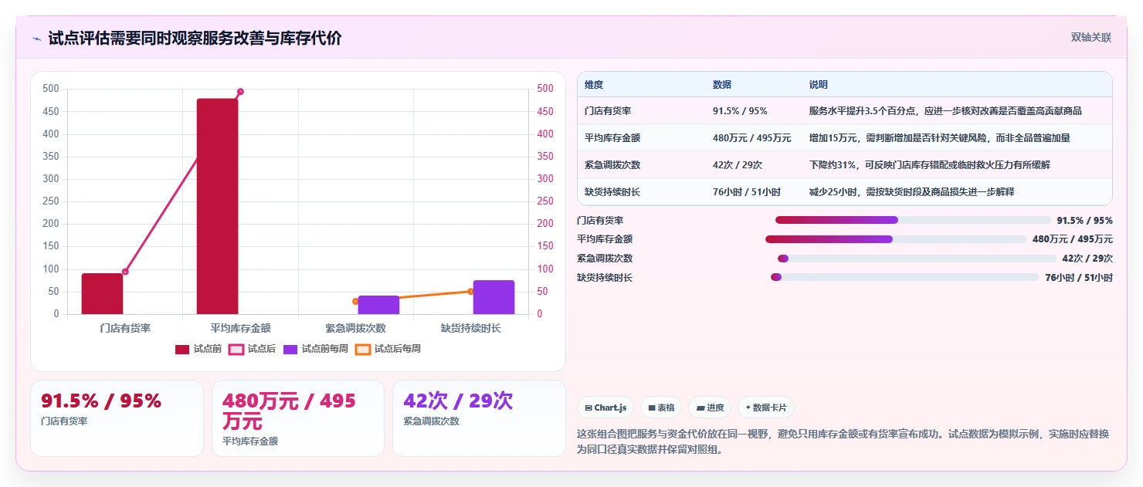Click the 紧急调拨次数 table row label

coord(612,165)
